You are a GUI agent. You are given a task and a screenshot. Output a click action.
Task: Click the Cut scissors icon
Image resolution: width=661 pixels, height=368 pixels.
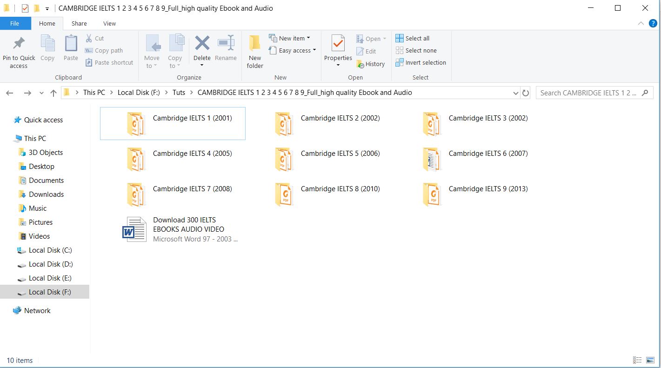(x=89, y=38)
